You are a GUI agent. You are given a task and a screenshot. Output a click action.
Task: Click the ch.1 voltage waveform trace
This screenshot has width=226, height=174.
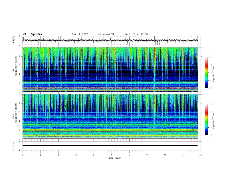point(110,40)
